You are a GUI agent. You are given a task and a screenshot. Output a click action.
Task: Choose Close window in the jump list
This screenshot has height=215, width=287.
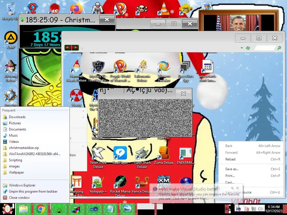(35, 198)
